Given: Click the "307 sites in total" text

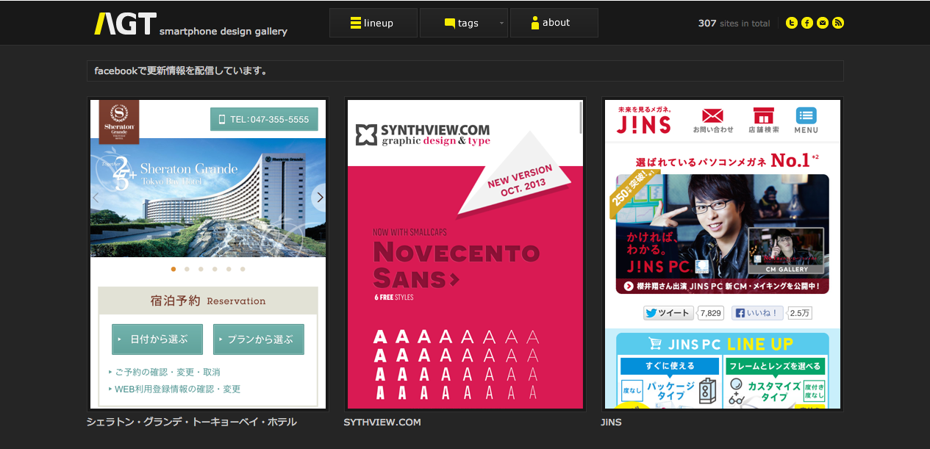Looking at the screenshot, I should [x=734, y=24].
